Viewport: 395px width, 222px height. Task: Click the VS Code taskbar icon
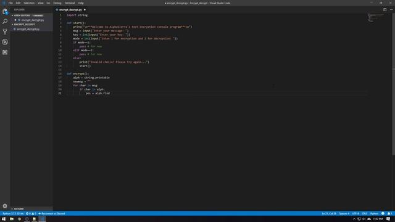click(x=42, y=219)
